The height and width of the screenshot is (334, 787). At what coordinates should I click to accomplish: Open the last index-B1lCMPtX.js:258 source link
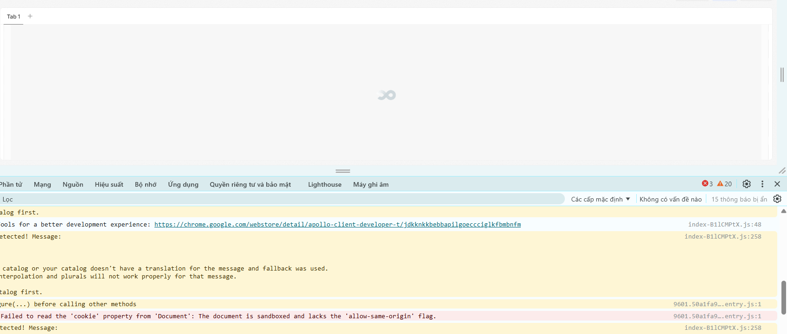[723, 328]
